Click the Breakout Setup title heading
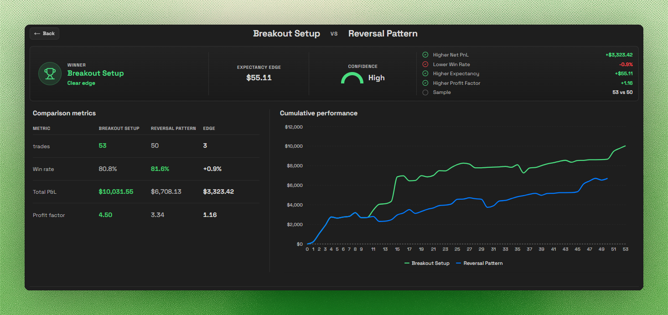 coord(286,33)
